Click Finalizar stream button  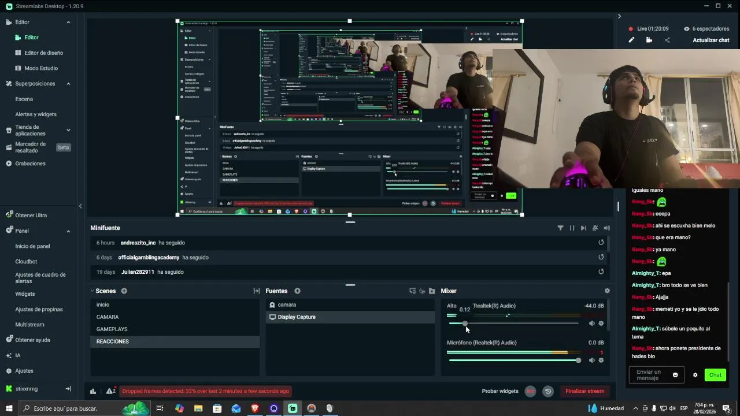pyautogui.click(x=584, y=391)
